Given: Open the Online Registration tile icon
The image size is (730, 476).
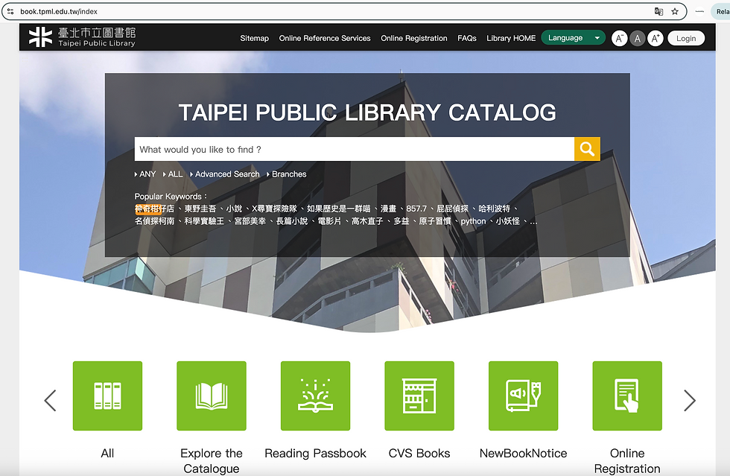Looking at the screenshot, I should [627, 396].
